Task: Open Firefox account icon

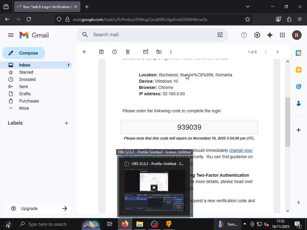Action: click(x=278, y=19)
